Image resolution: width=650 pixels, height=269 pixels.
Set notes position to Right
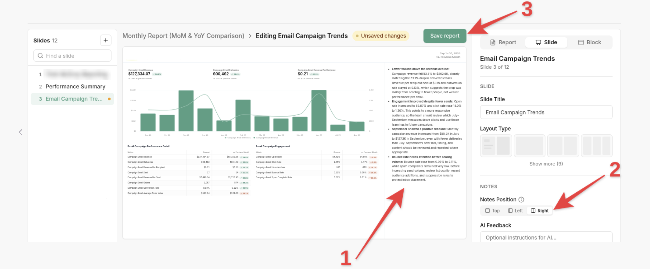(540, 211)
